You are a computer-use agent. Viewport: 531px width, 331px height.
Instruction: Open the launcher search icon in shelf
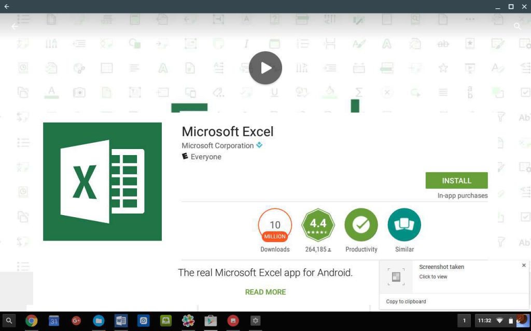click(9, 321)
